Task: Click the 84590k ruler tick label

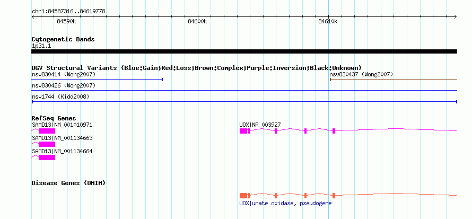Action: pos(66,21)
